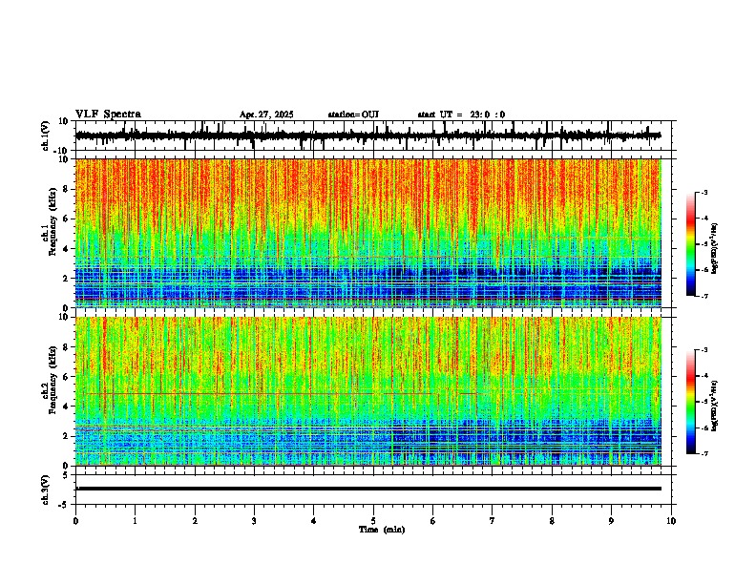
Task: Click the "2" kHz tick on ch.1 spectrogram
Action: (67, 279)
